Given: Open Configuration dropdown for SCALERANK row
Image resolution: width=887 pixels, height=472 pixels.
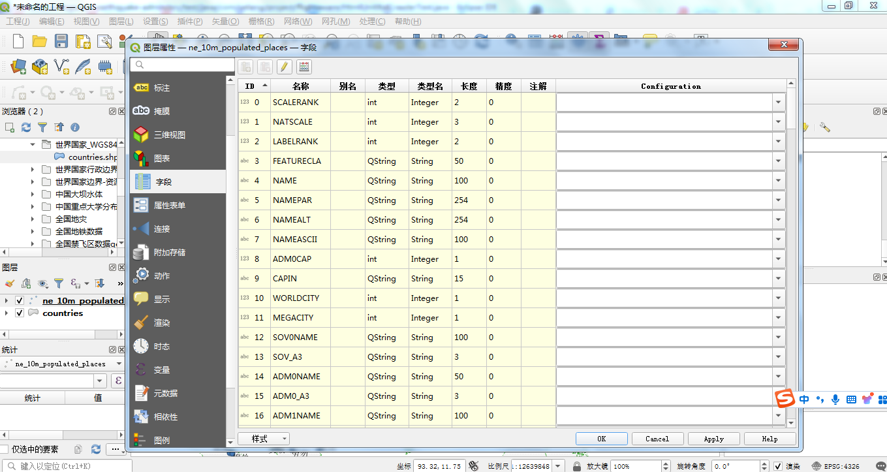Looking at the screenshot, I should coord(779,102).
